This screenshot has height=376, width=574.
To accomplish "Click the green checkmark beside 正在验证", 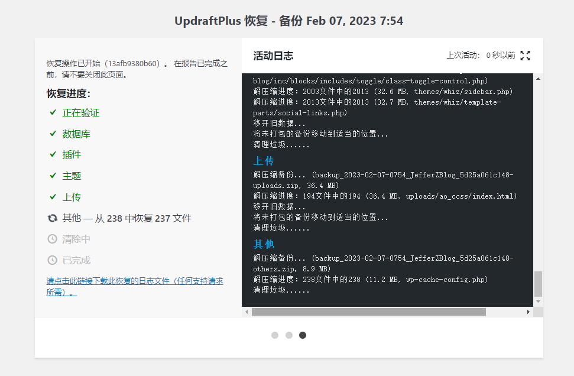I will click(53, 112).
